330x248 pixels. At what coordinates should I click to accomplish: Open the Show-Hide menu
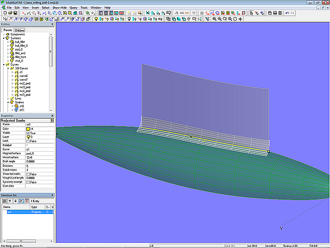(59, 8)
